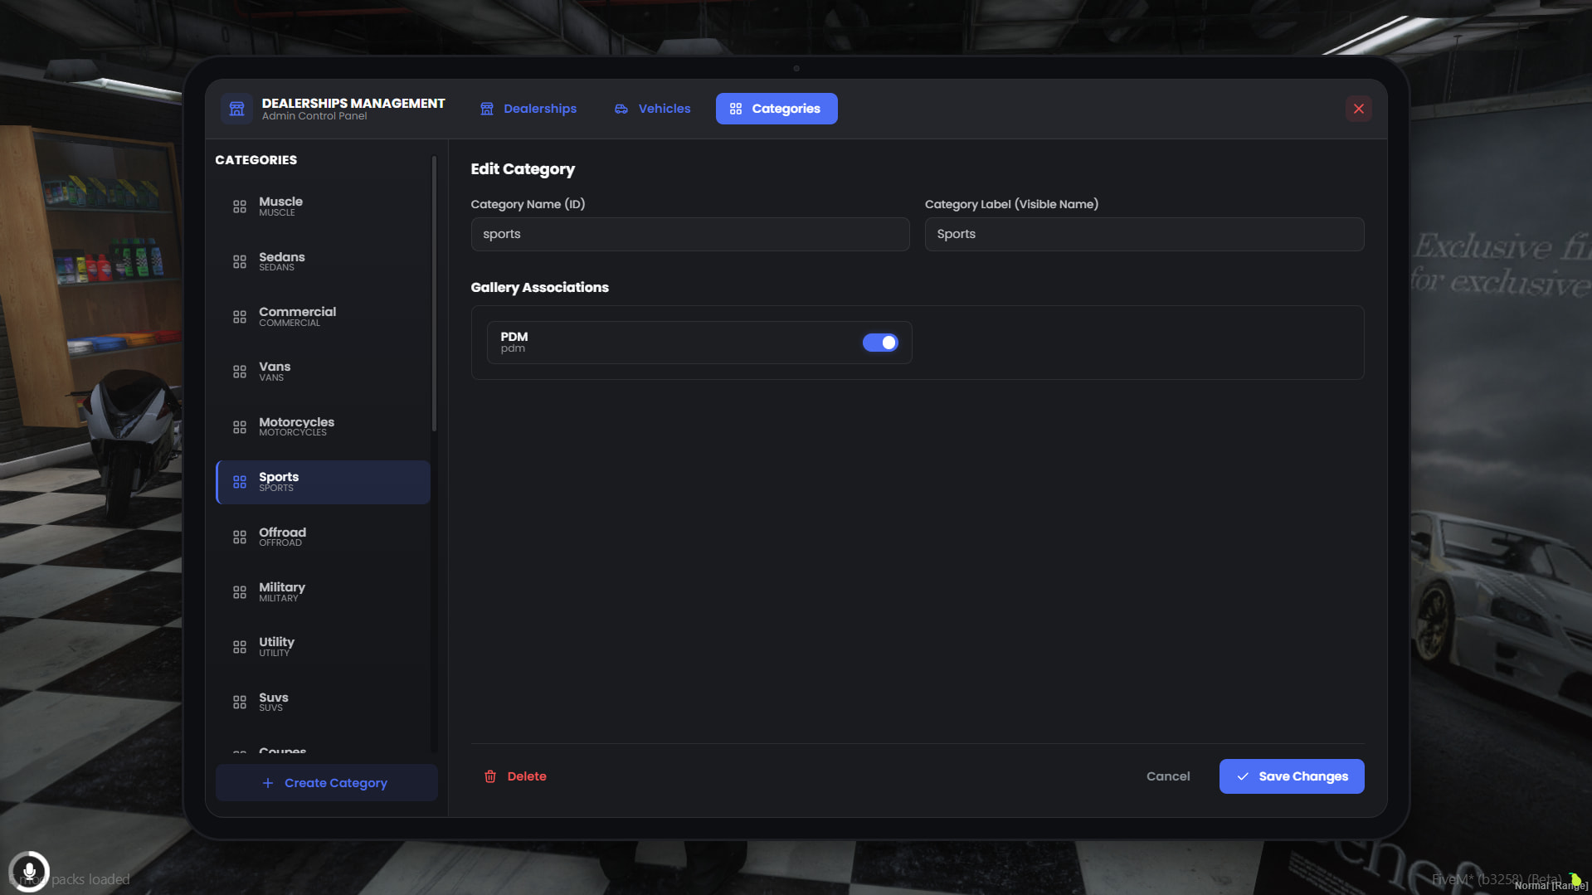Save Changes to the category
The height and width of the screenshot is (895, 1592).
click(x=1292, y=776)
